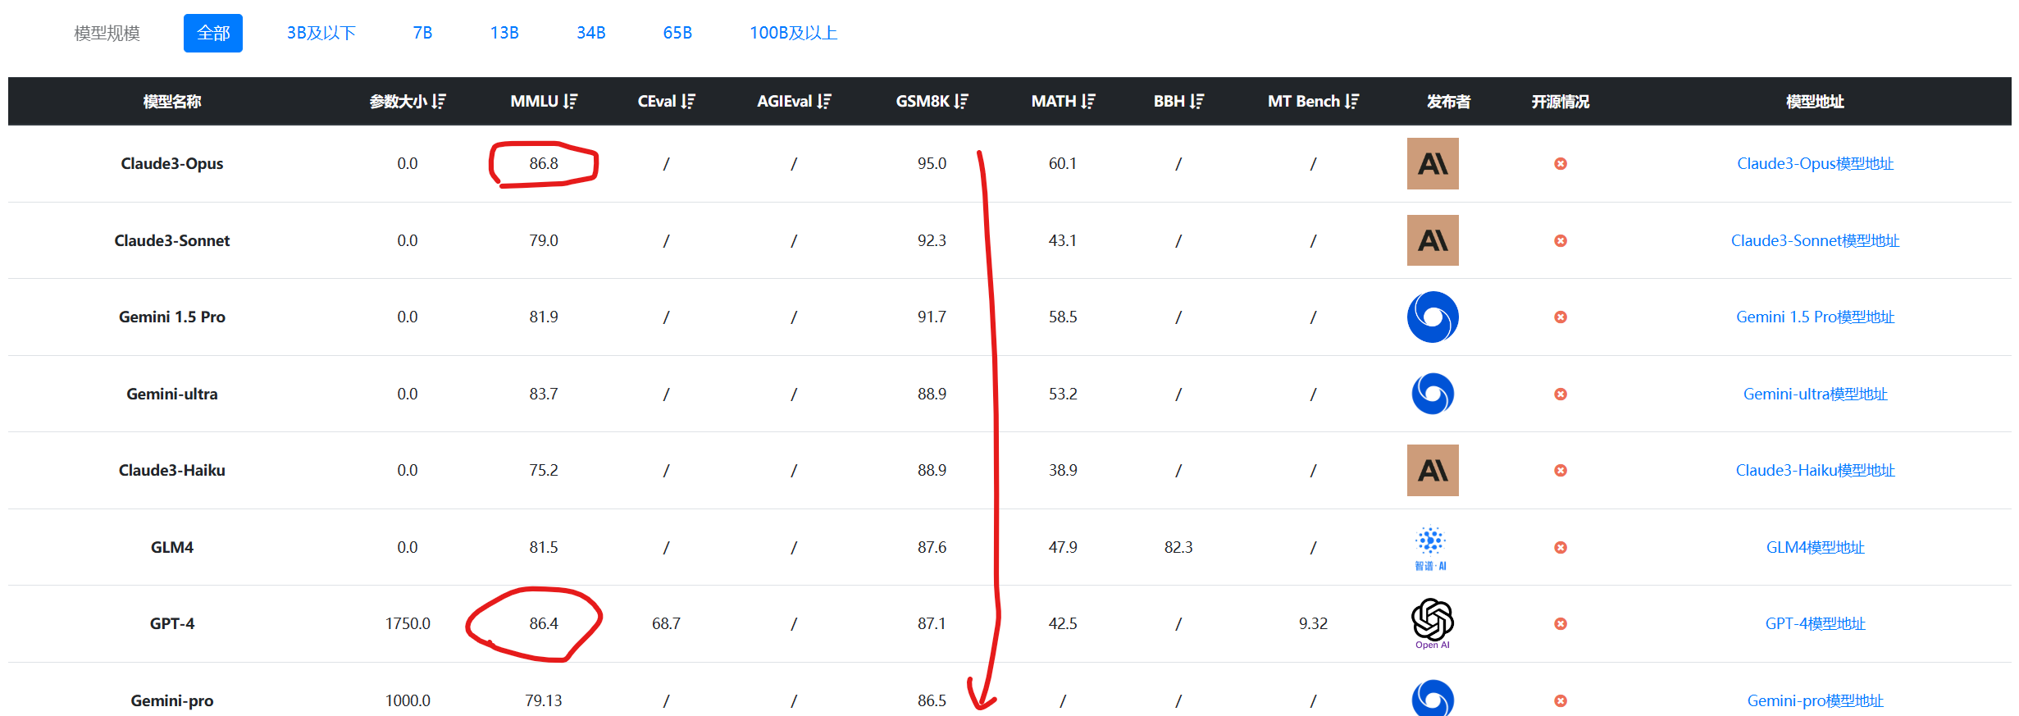This screenshot has height=716, width=2019.
Task: Sort table by MT Bench column
Action: [1351, 101]
